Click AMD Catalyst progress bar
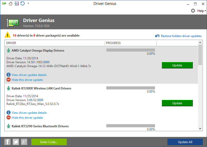The image size is (207, 147). coord(131,50)
